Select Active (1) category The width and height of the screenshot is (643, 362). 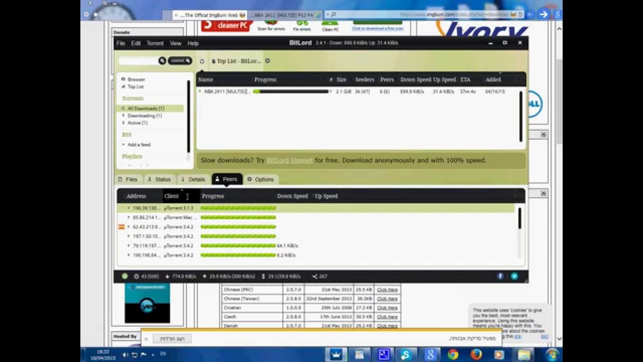(137, 123)
